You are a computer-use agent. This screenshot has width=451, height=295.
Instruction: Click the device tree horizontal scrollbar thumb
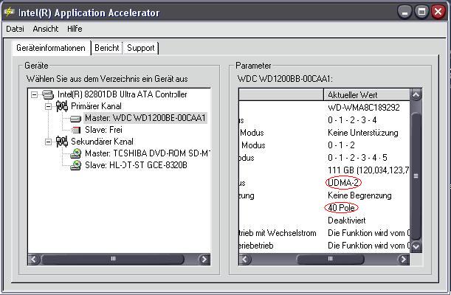click(x=113, y=260)
